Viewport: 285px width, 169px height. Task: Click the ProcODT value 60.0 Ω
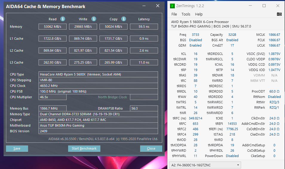(274, 91)
